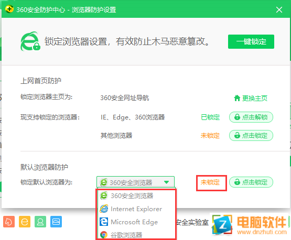Image resolution: width=291 pixels, height=240 pixels.
Task: Click the 更换主页 house icon link
Action: tap(251, 98)
